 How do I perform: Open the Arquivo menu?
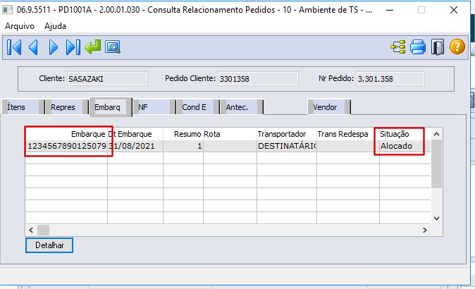(x=20, y=26)
